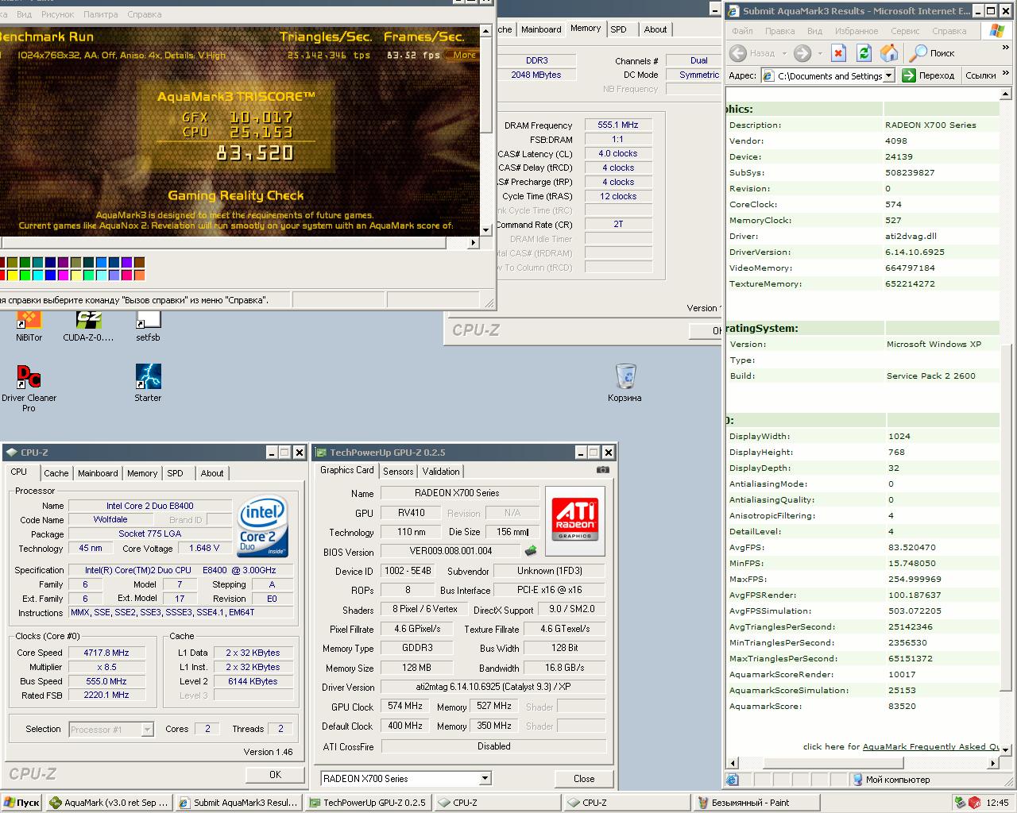Viewport: 1017px width, 813px height.
Task: Click the Home icon in Internet Explorer toolbar
Action: coord(889,53)
